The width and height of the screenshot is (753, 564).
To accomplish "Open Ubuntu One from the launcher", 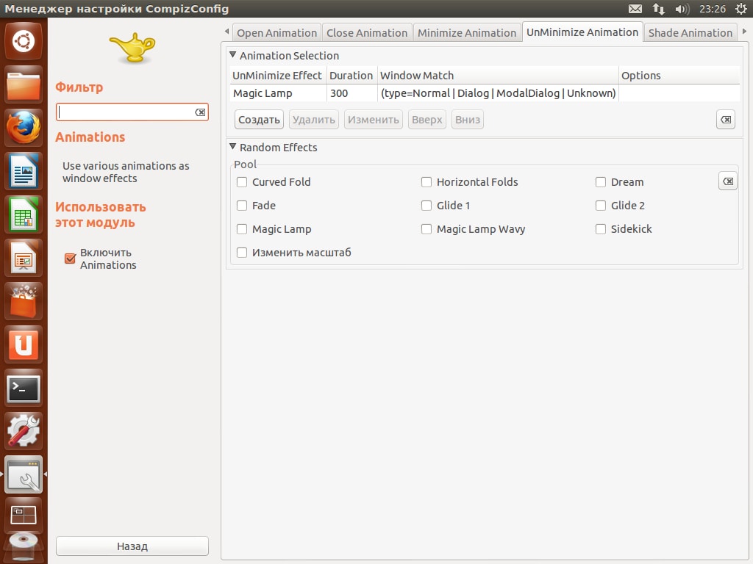I will point(23,344).
